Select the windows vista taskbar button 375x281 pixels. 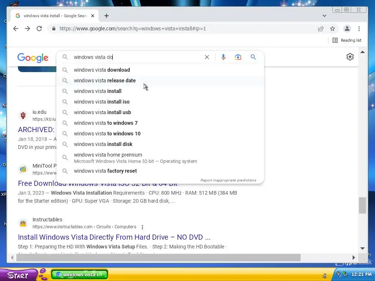(x=79, y=274)
